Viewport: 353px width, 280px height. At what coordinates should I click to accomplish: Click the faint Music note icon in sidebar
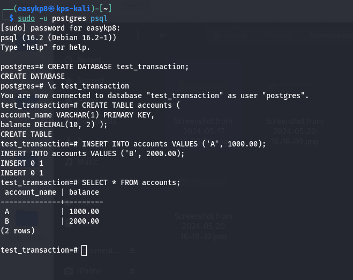[69, 162]
